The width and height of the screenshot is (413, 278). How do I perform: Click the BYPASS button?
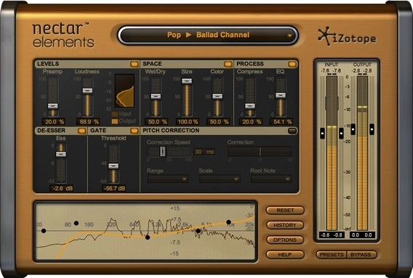[361, 255]
